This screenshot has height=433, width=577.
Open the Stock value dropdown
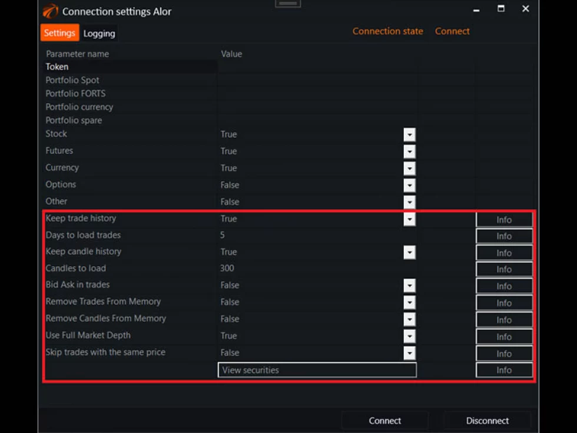[x=409, y=135]
